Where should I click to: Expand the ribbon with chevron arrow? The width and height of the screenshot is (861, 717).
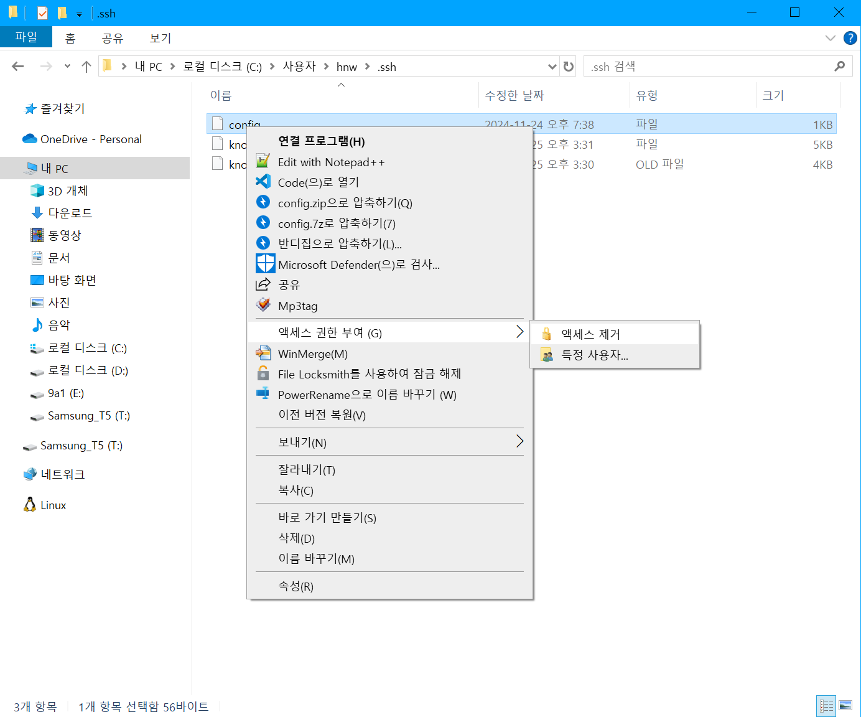point(830,38)
